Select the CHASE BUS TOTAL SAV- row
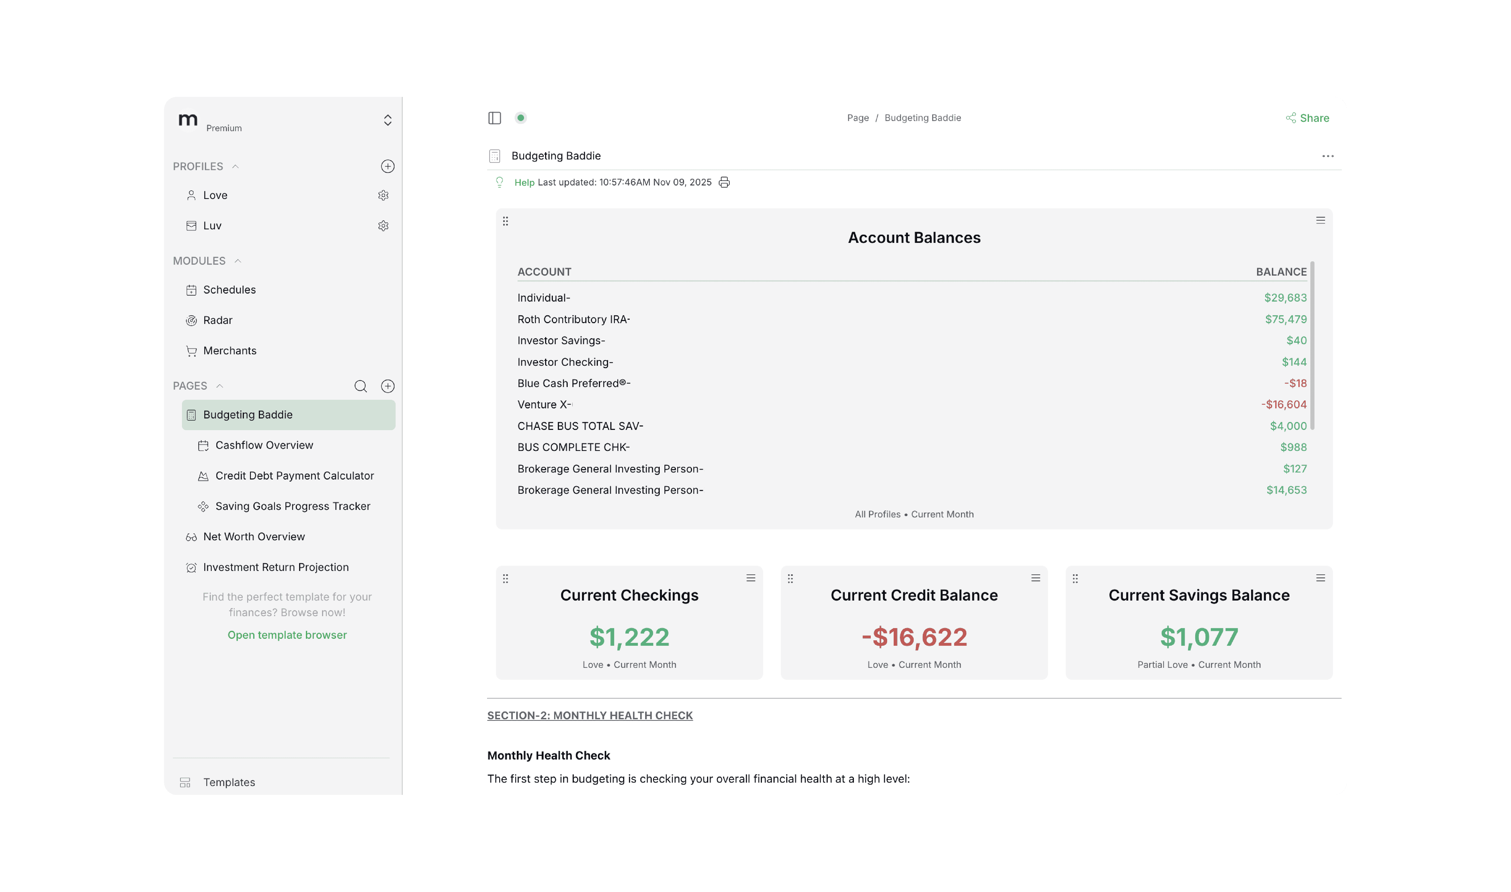 [912, 426]
